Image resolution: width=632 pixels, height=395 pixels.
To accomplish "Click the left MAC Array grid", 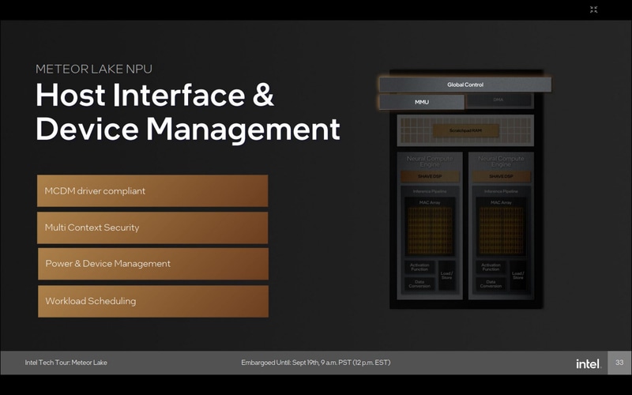I will coord(430,231).
